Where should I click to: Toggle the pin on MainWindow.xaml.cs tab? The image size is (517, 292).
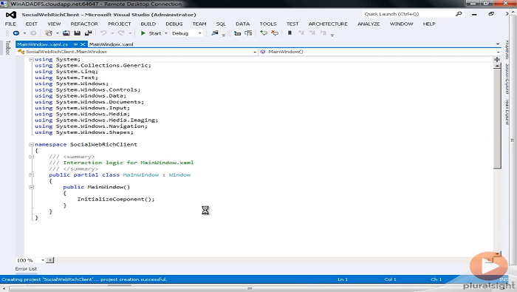pos(75,44)
